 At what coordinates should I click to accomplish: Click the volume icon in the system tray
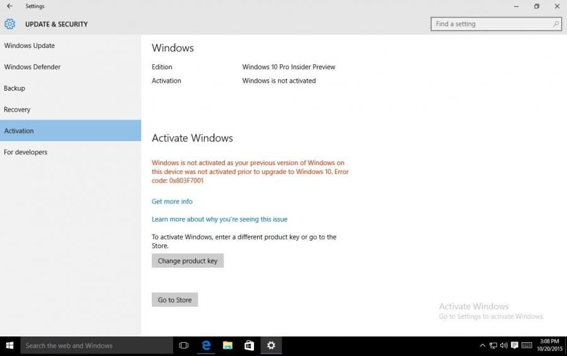(x=503, y=345)
